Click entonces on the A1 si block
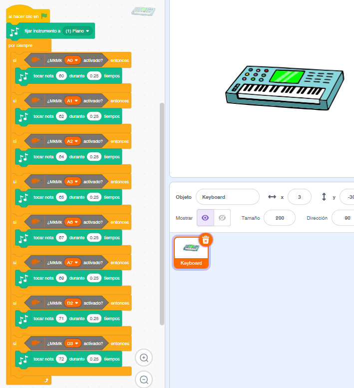 point(120,101)
